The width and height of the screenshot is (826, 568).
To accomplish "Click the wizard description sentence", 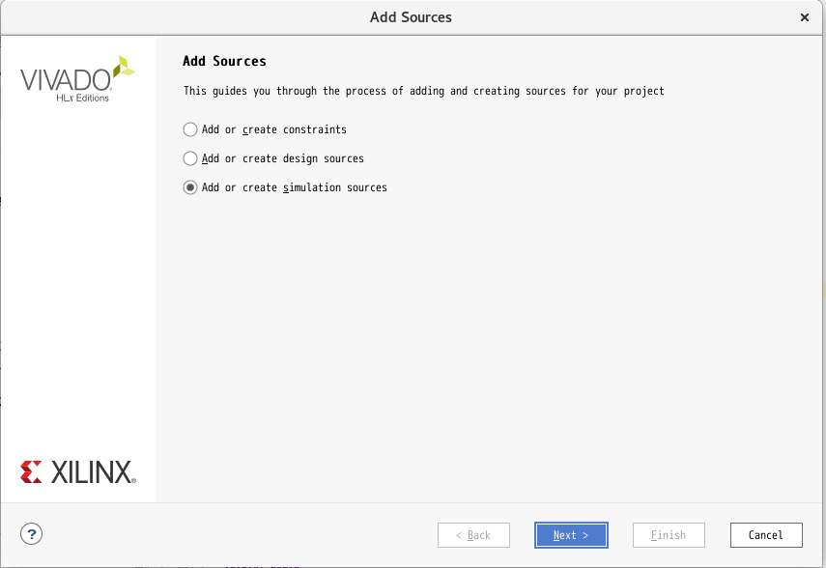I will point(424,91).
